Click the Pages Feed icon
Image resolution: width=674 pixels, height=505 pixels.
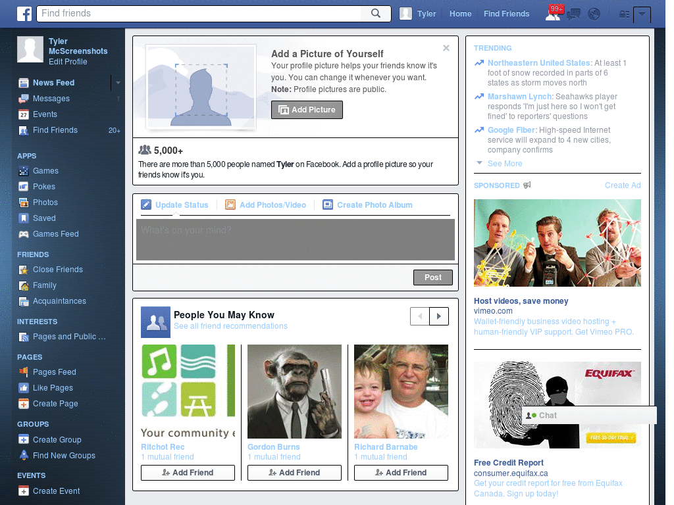point(24,372)
